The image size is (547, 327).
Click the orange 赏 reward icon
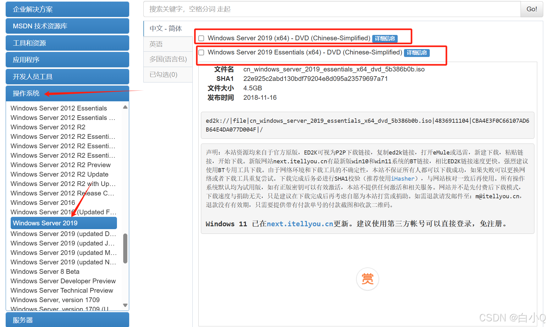point(367,279)
